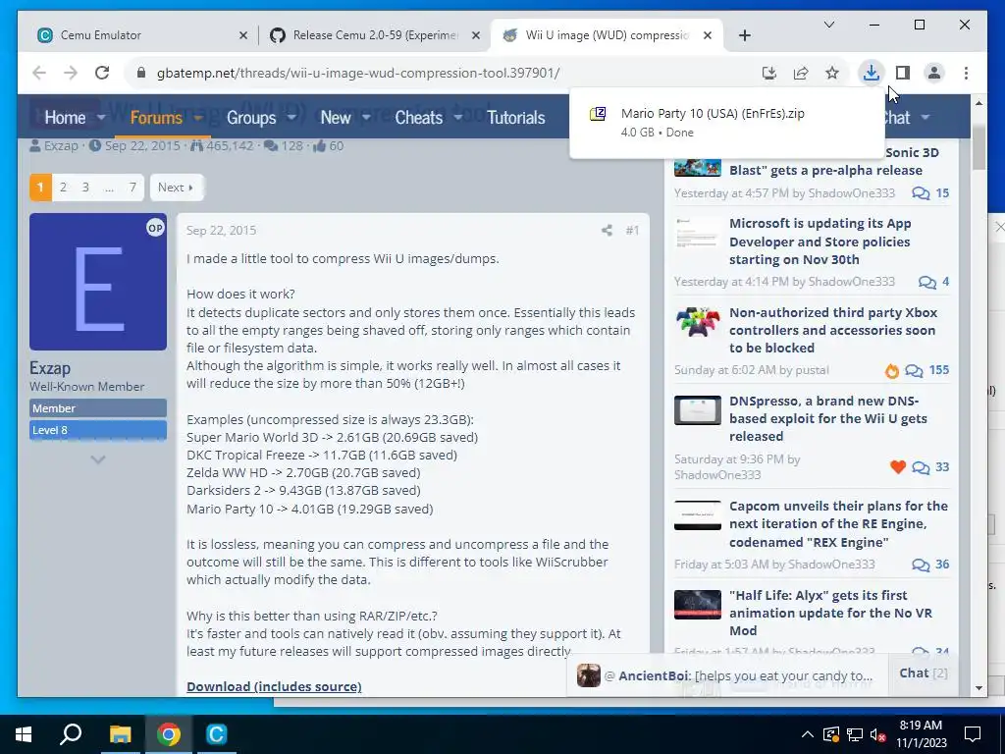
Task: Close the Release Cemu 2.0-59 tab
Action: (476, 35)
